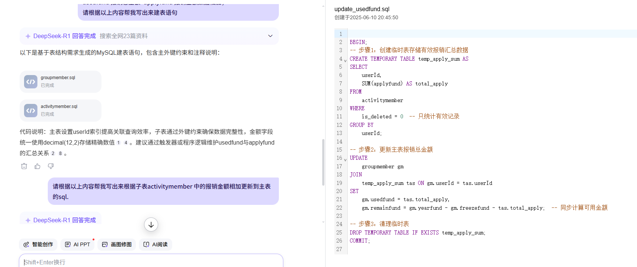The height and width of the screenshot is (267, 637).
Task: Click the update_usedfund.sql file title
Action: (x=362, y=9)
